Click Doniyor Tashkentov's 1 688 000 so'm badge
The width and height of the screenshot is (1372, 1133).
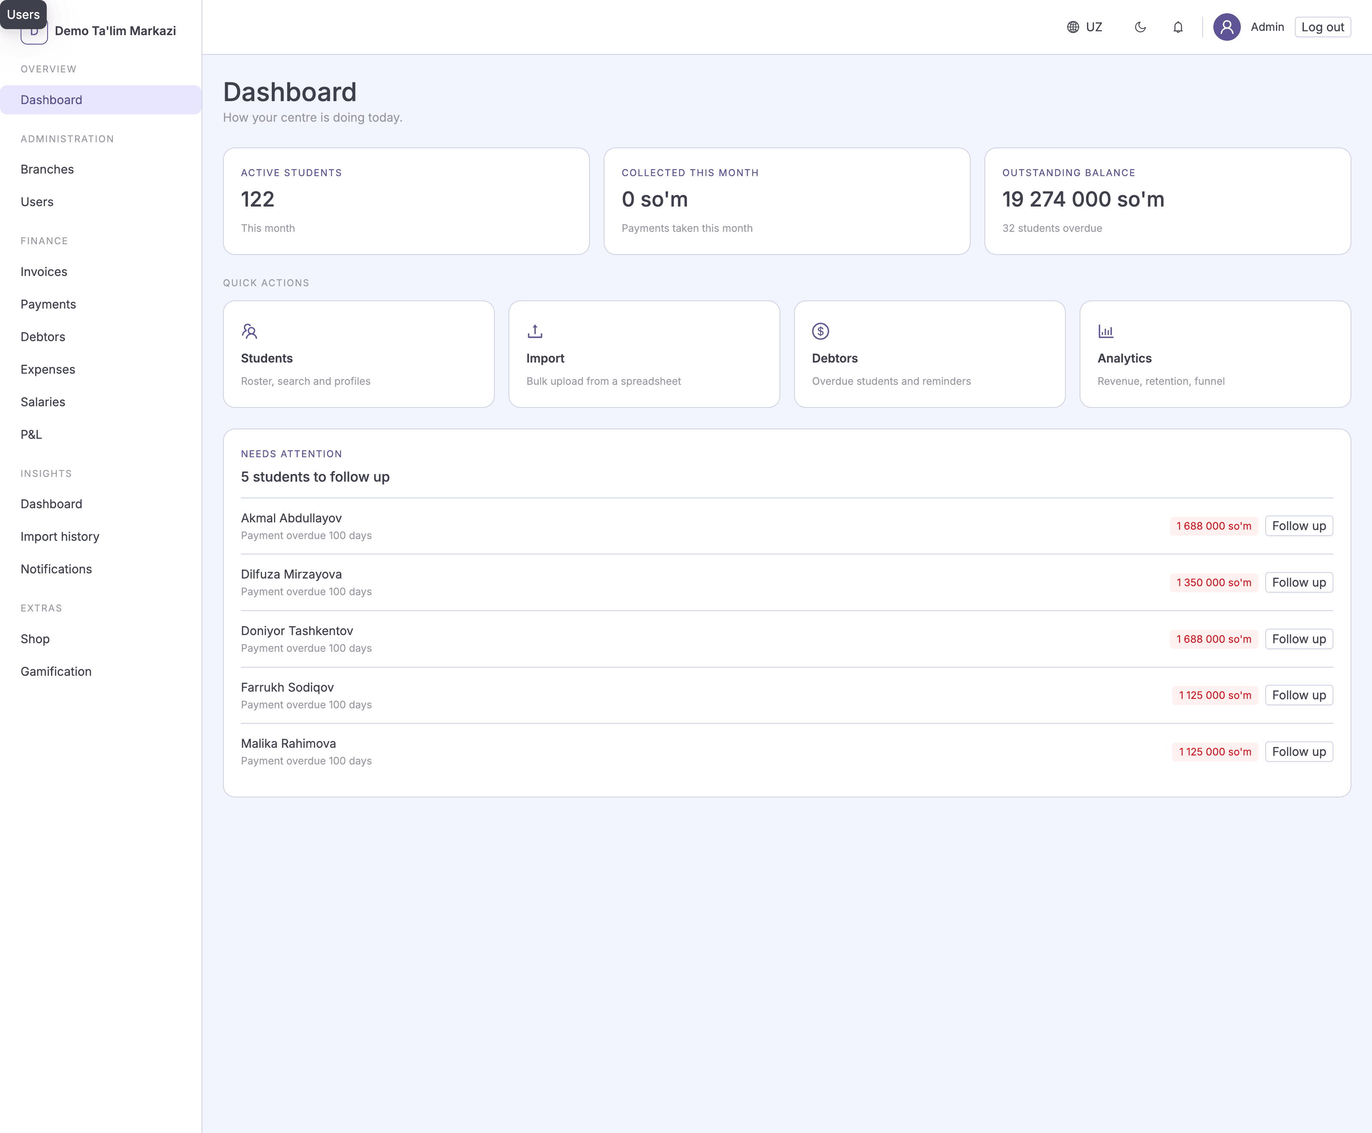1214,639
